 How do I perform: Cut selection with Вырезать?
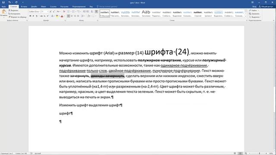click(13, 10)
